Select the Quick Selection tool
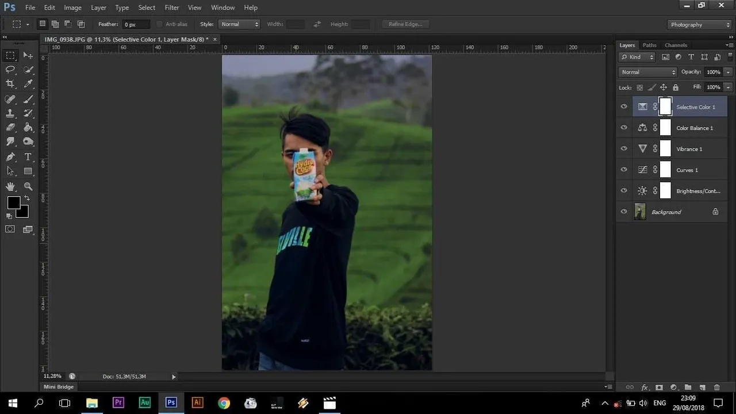The height and width of the screenshot is (414, 736). point(28,70)
